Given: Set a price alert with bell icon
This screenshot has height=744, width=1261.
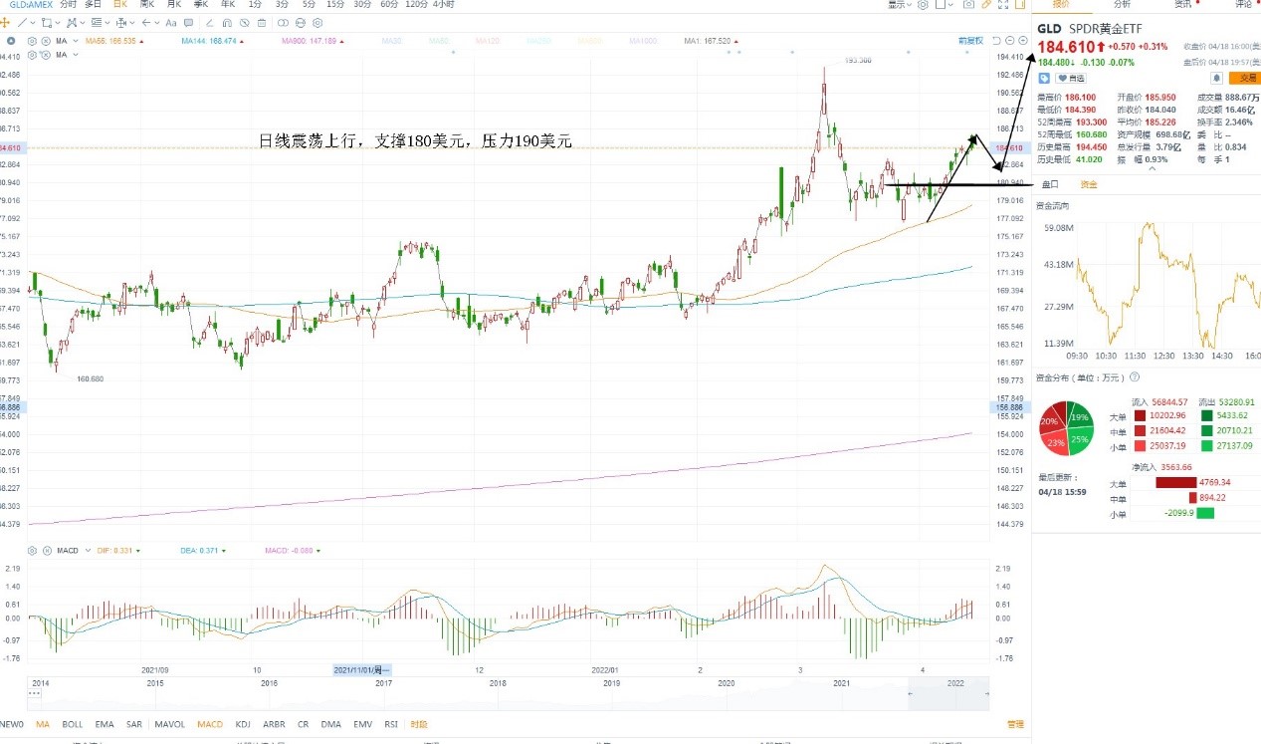Looking at the screenshot, I should (1217, 79).
